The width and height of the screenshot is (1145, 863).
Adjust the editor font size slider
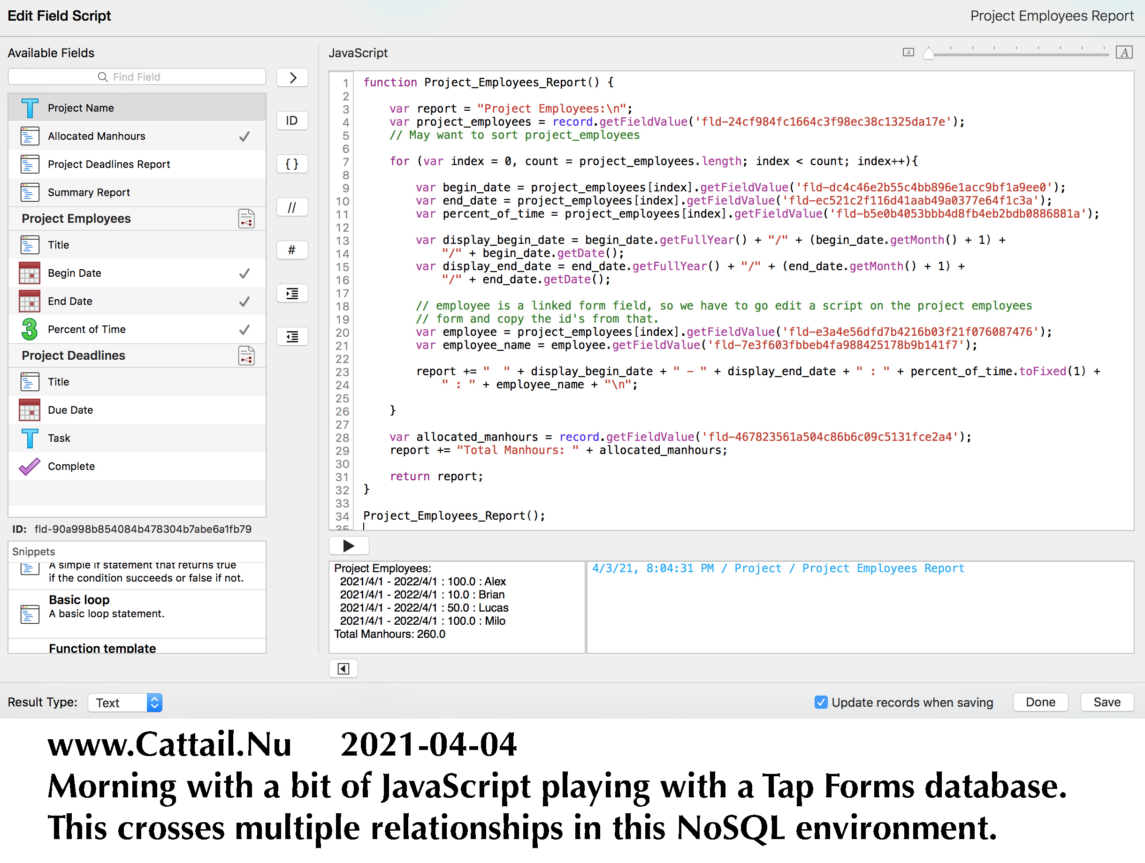pyautogui.click(x=929, y=53)
